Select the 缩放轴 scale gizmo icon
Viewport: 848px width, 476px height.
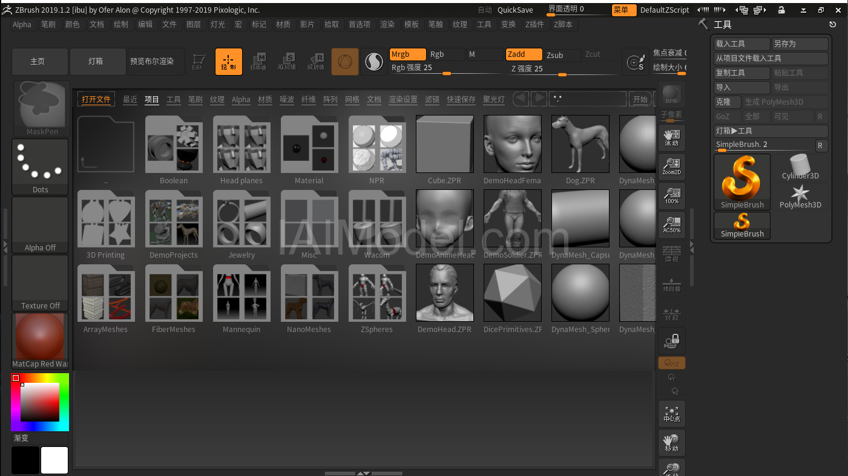click(x=287, y=62)
